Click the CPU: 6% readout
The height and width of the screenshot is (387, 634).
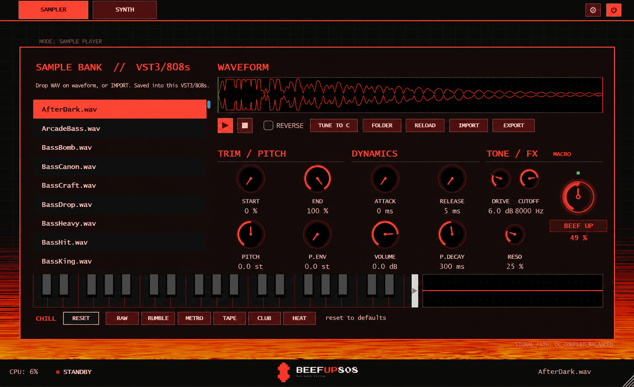(24, 372)
